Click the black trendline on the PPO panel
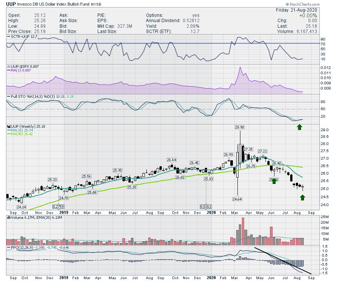The width and height of the screenshot is (337, 281). [x=283, y=261]
